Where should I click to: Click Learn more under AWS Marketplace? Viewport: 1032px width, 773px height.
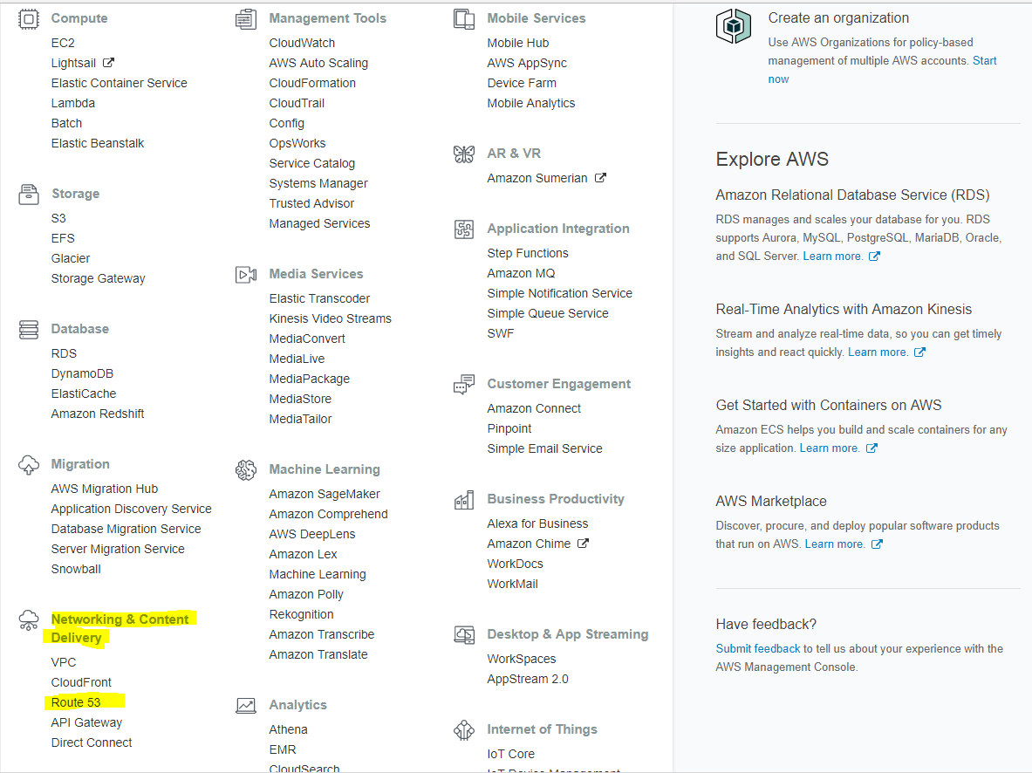click(835, 544)
